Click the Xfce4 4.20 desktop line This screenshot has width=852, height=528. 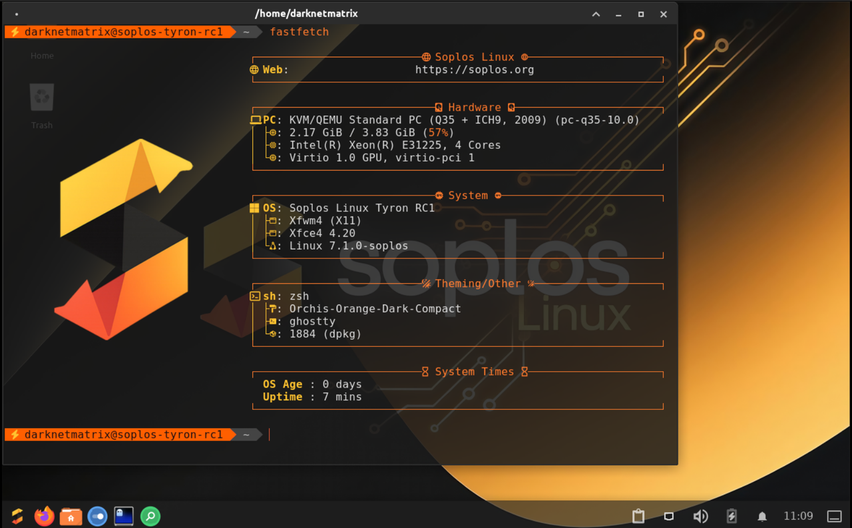322,233
